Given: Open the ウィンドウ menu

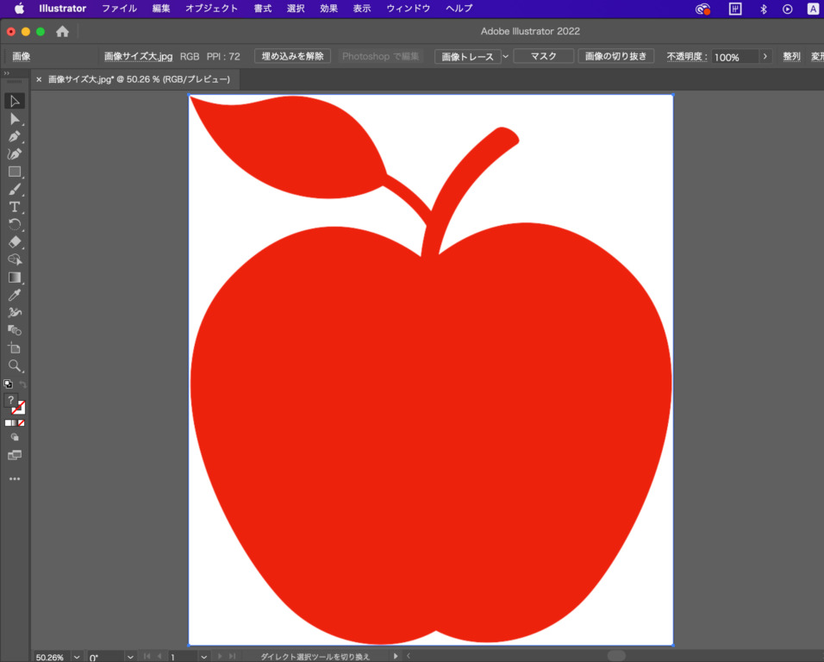Looking at the screenshot, I should point(409,9).
